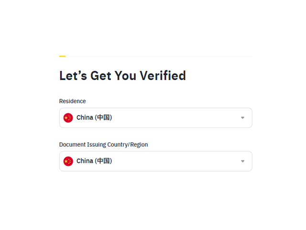Expand Document Issuing selector via caret icon
Image resolution: width=306 pixels, height=230 pixels.
tap(242, 161)
